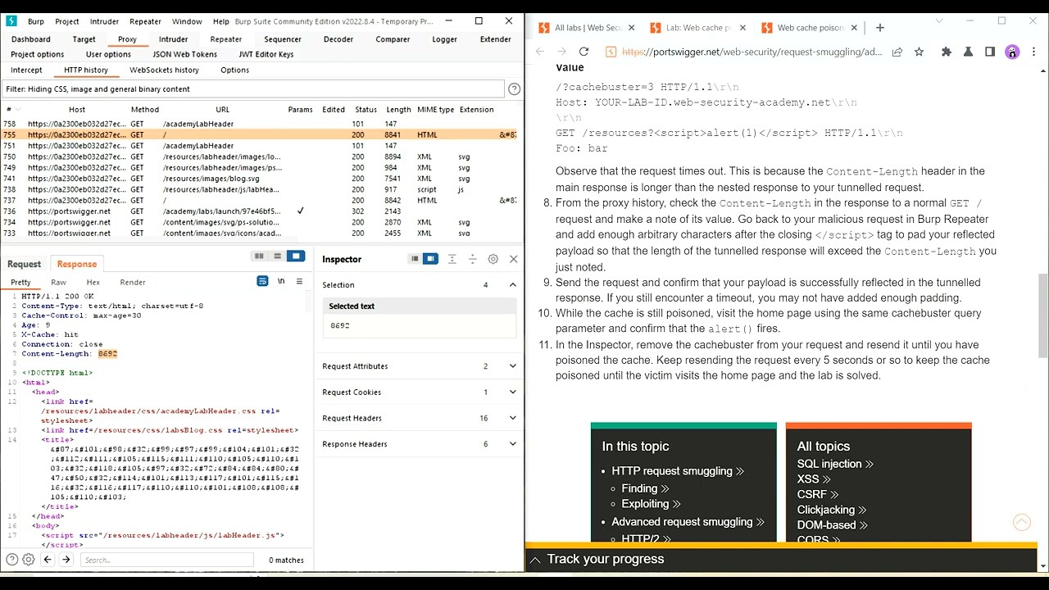Viewport: 1049px width, 590px height.
Task: Go to previous search match arrow
Action: (x=48, y=560)
